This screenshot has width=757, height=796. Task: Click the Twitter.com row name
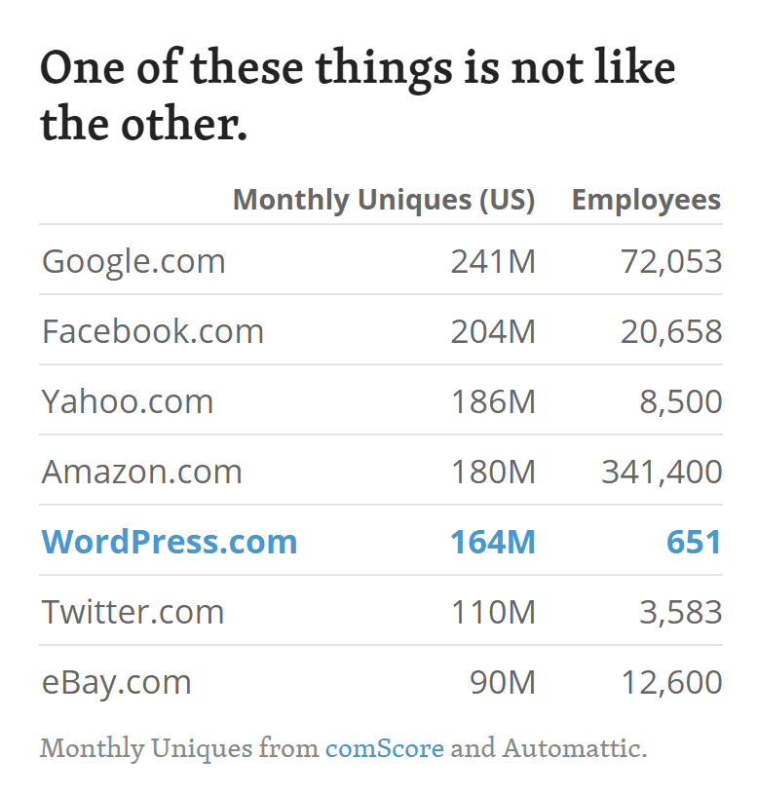[x=133, y=612]
